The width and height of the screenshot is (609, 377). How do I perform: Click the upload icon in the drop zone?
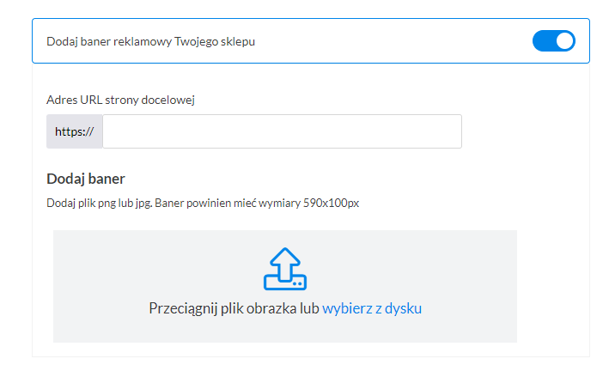point(284,269)
